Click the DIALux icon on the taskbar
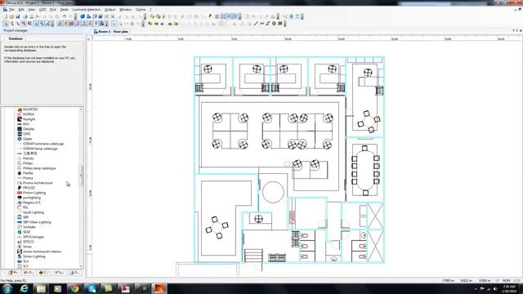523x294 pixels. coord(159,288)
